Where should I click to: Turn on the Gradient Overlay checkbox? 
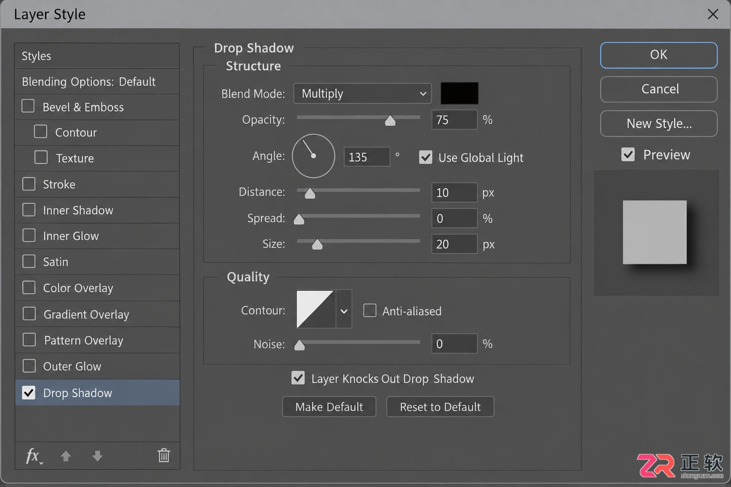pos(29,314)
